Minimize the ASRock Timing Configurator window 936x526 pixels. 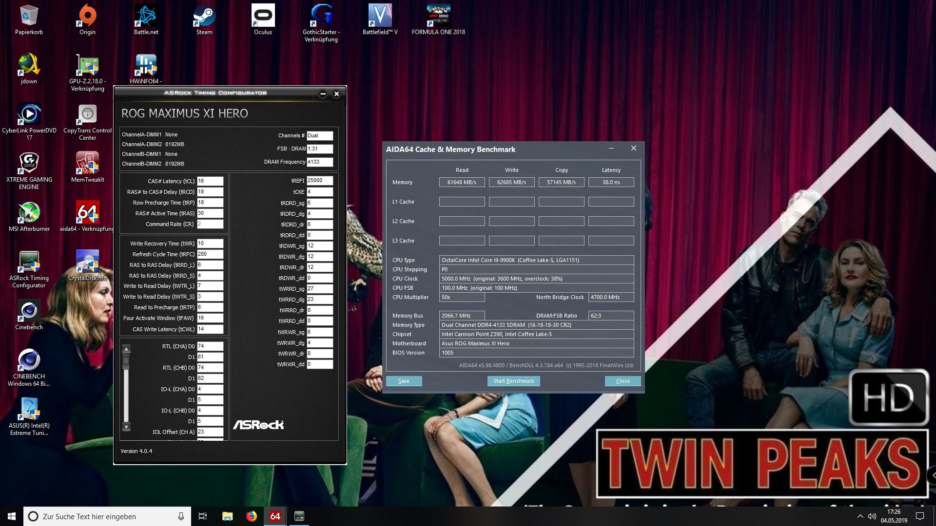323,94
